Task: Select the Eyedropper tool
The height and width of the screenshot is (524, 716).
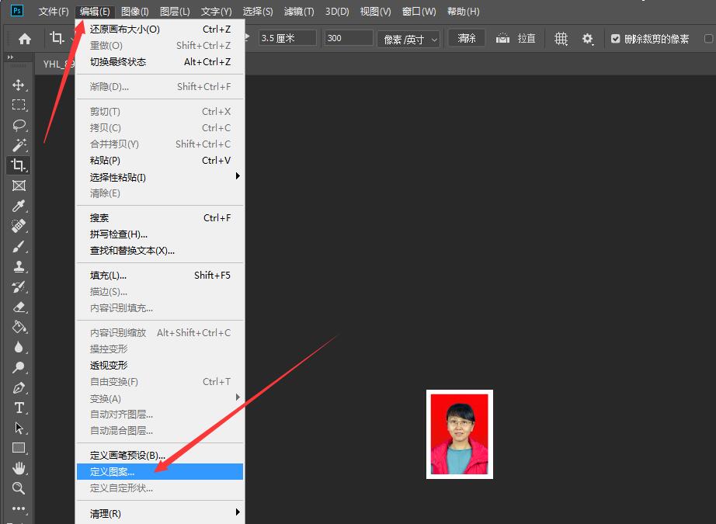Action: pyautogui.click(x=19, y=206)
